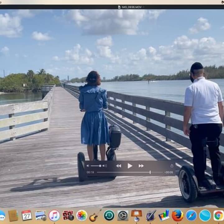Click the playhead on the video timeline
This screenshot has height=224, width=224.
coord(150,172)
